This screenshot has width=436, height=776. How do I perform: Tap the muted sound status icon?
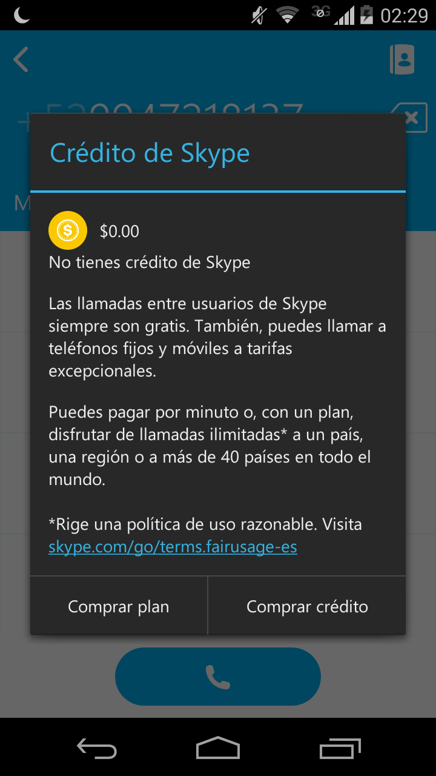[259, 15]
